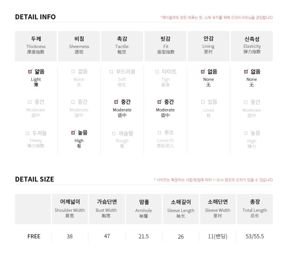Tick the None sheerness checkbox

[73, 72]
